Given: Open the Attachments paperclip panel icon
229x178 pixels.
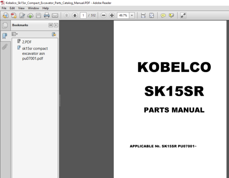Looking at the screenshot, I should point(5,47).
